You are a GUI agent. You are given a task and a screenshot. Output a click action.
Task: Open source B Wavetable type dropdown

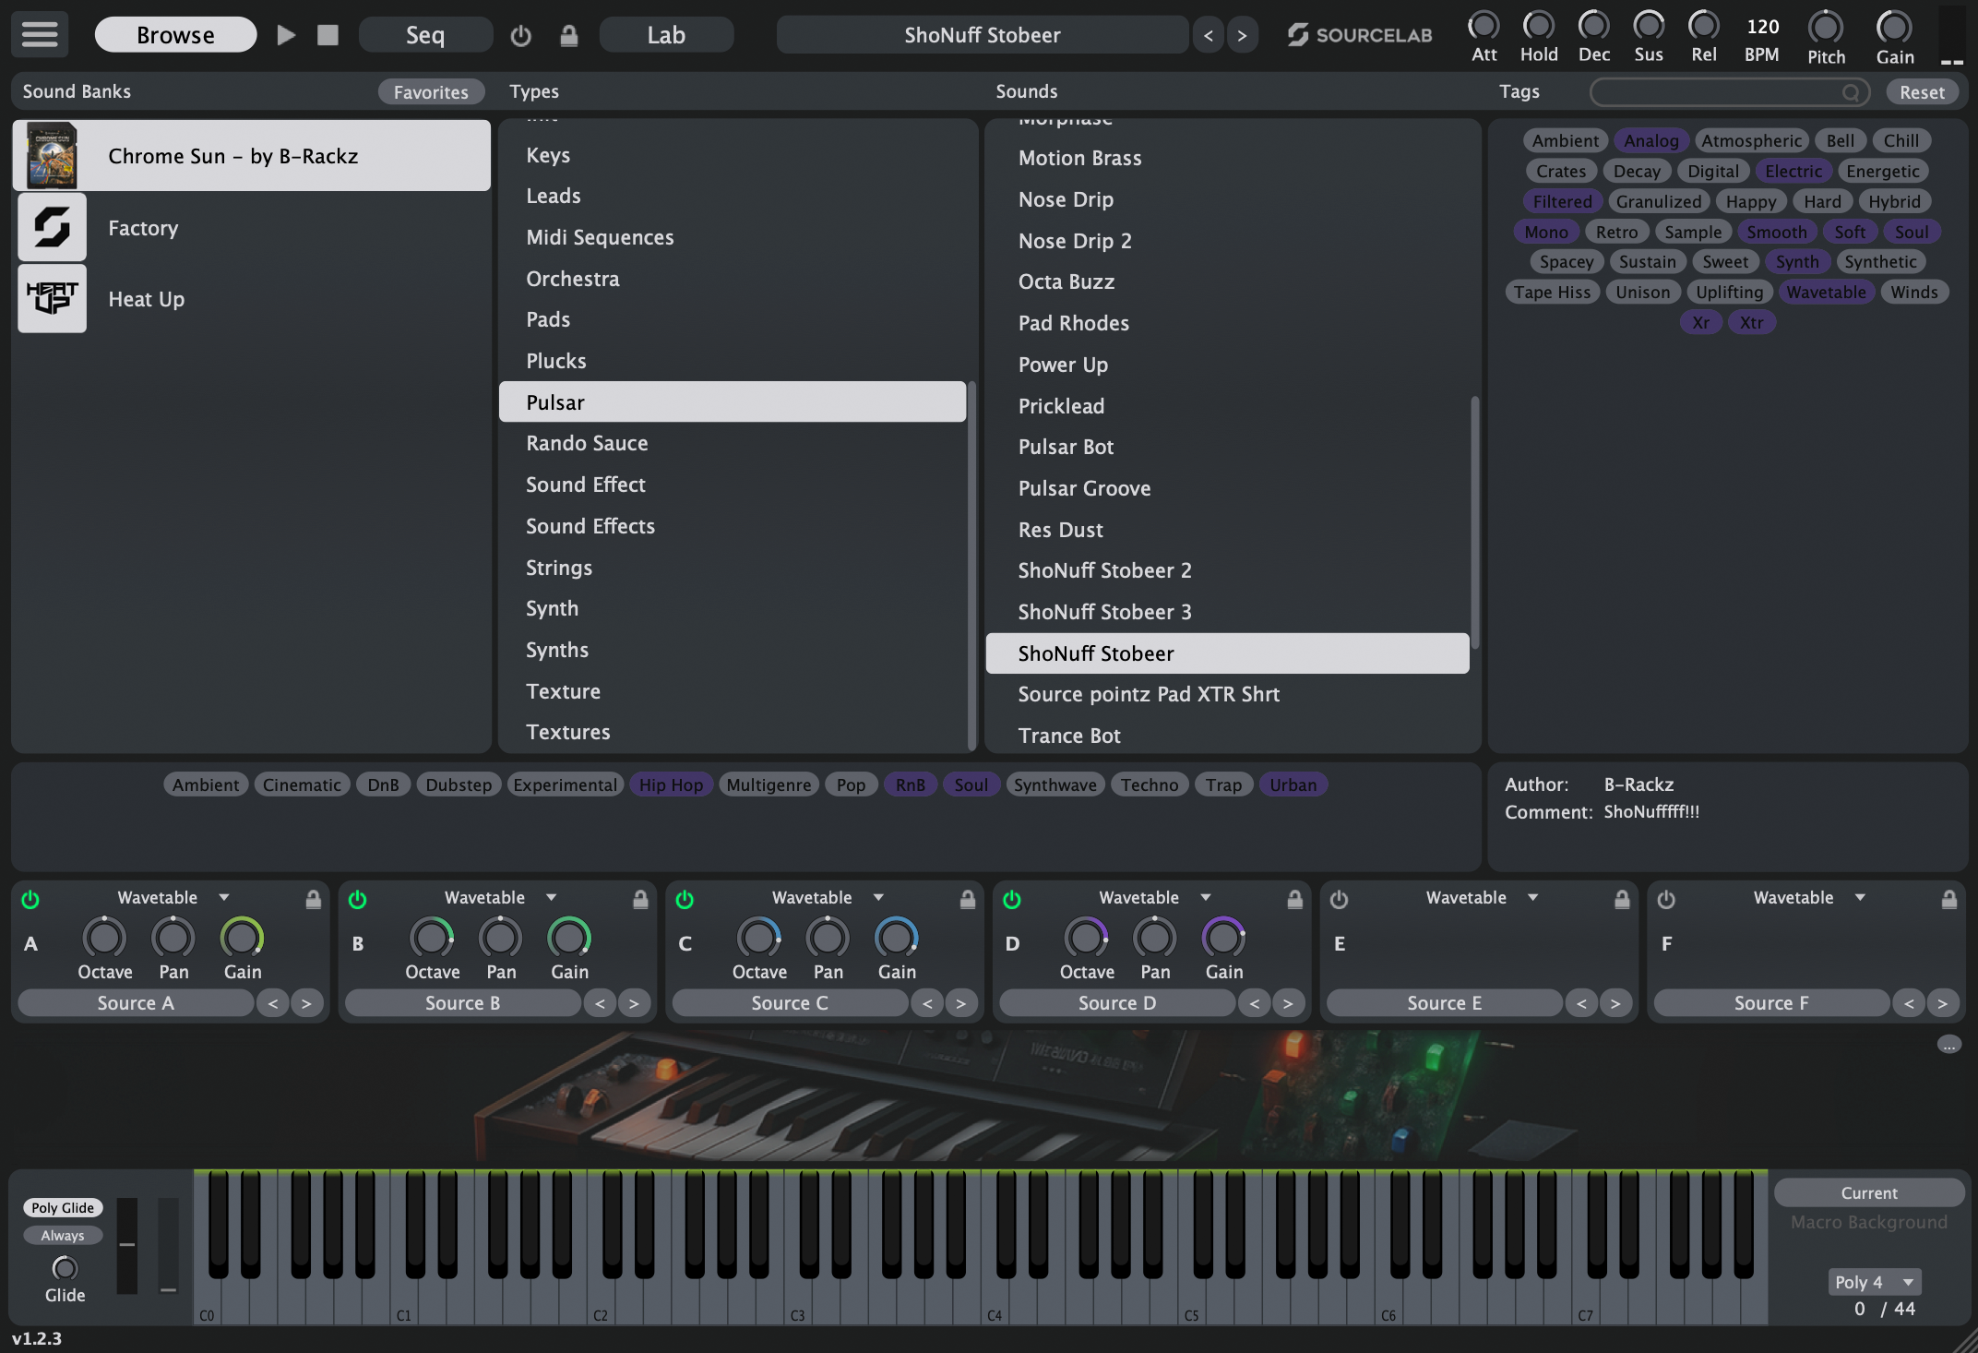click(501, 897)
